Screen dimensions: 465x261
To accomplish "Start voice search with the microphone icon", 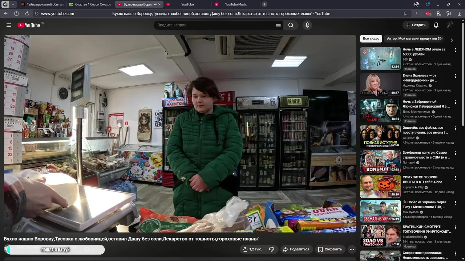I will tap(307, 25).
